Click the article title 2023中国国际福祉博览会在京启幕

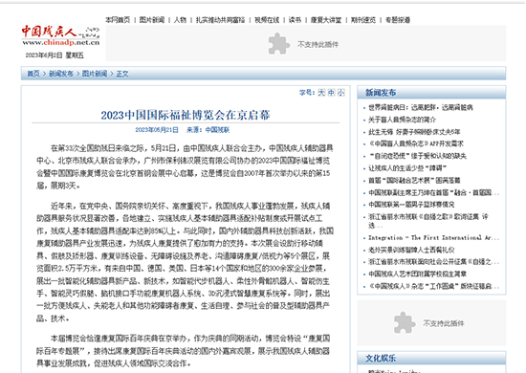coord(186,115)
